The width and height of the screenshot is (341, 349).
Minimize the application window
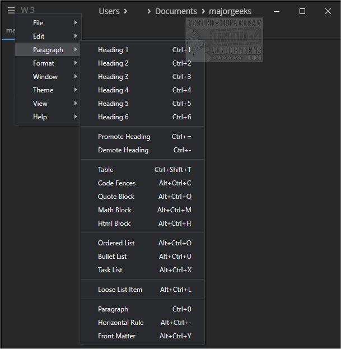pos(277,11)
